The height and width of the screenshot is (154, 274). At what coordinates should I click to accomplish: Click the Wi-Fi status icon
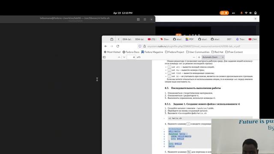246,13
